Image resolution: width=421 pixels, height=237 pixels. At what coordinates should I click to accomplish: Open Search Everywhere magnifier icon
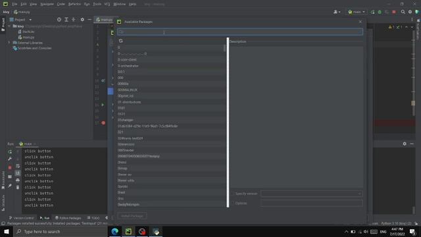(x=403, y=12)
